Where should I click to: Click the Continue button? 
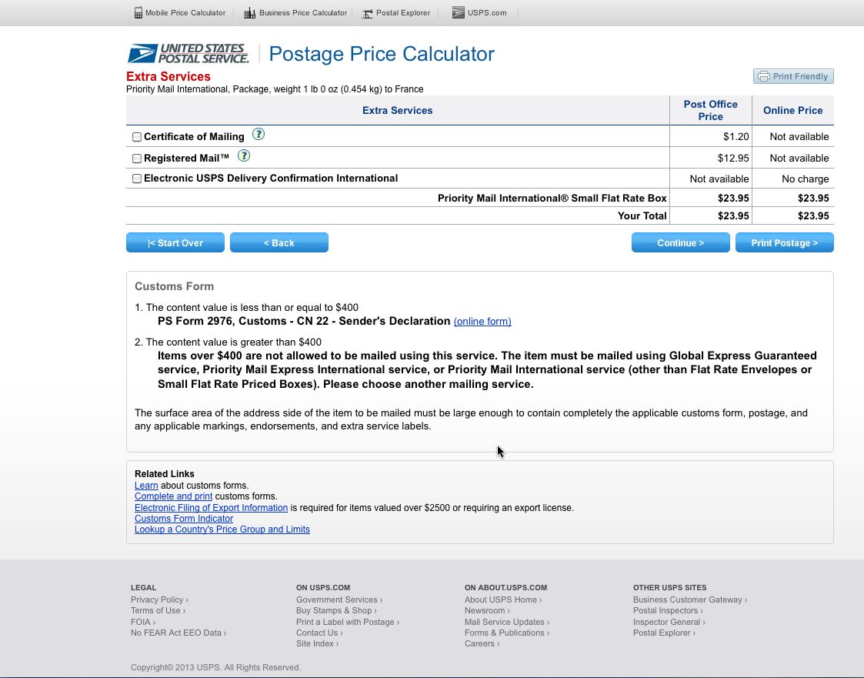click(x=681, y=242)
